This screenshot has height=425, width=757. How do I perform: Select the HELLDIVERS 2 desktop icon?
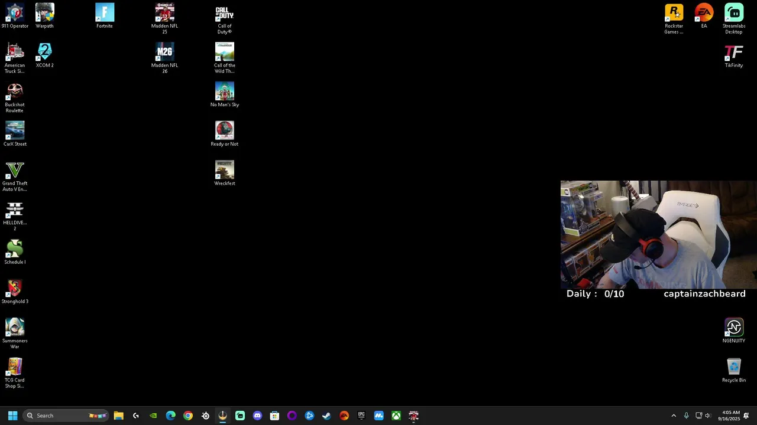(15, 215)
